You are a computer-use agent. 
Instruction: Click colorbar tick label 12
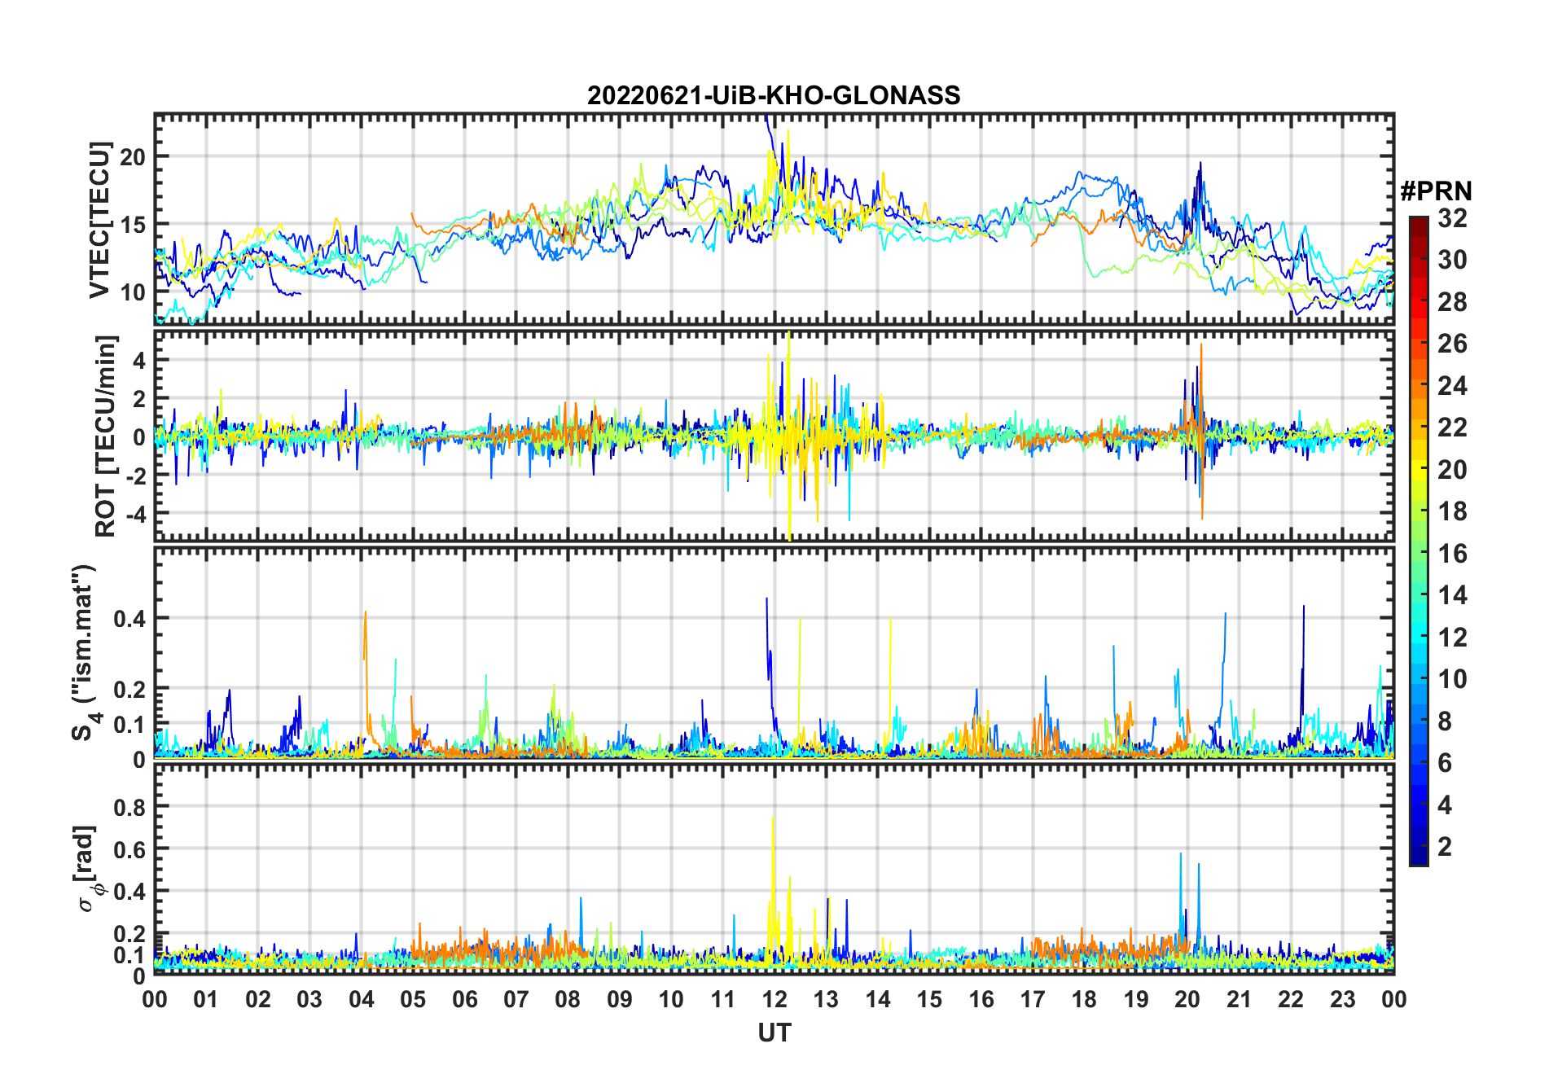click(1452, 638)
